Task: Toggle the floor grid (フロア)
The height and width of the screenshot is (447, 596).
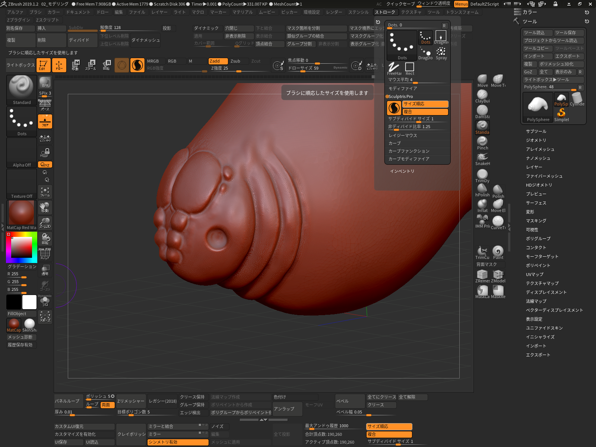Action: point(45,121)
